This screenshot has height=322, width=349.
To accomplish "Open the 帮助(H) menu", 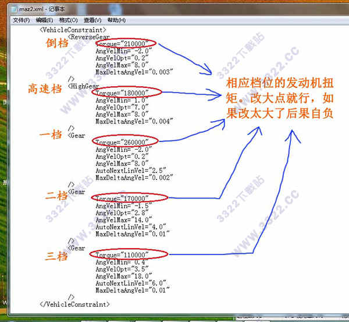I will [116, 20].
